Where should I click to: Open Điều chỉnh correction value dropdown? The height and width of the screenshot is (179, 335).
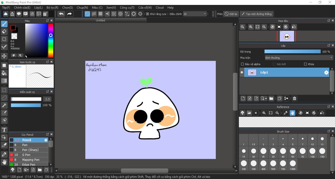[195, 14]
